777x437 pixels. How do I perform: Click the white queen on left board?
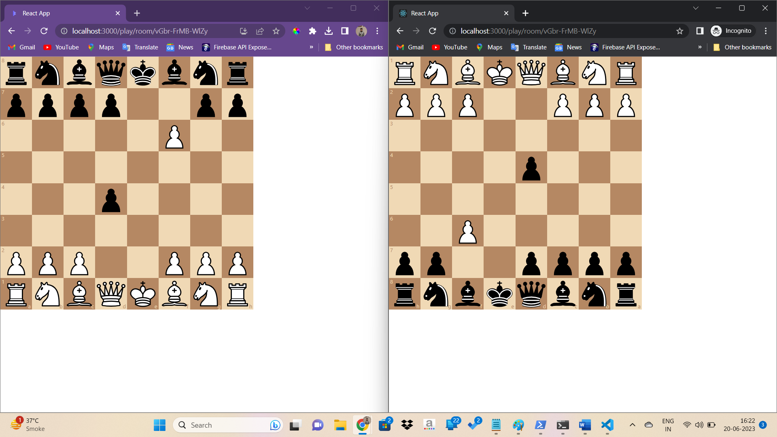click(111, 294)
